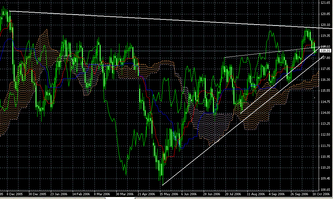Click the 116.30 price axis label
The width and height of the screenshot is (333, 199).
click(325, 79)
